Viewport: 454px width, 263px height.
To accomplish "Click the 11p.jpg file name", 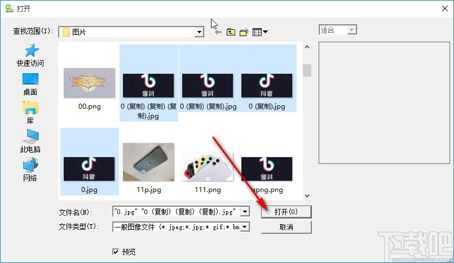I will point(149,190).
